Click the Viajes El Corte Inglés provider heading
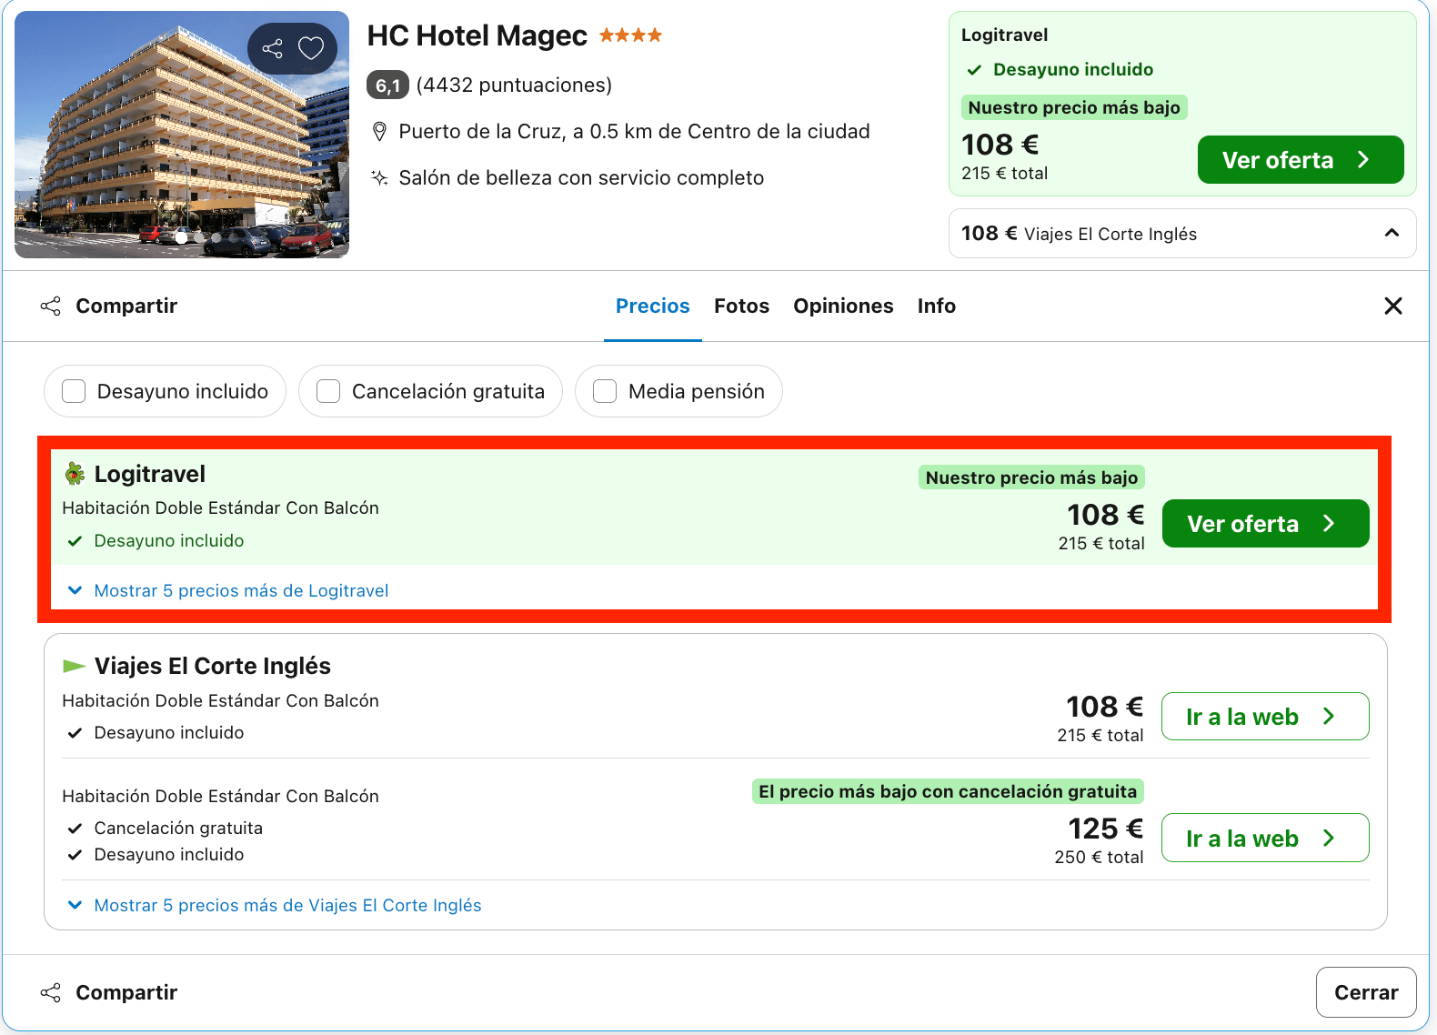Screen dimensions: 1437x1035 (x=213, y=667)
